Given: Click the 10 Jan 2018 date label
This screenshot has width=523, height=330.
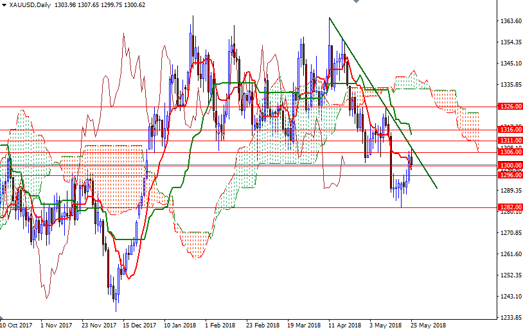Looking at the screenshot, I should coord(180,326).
